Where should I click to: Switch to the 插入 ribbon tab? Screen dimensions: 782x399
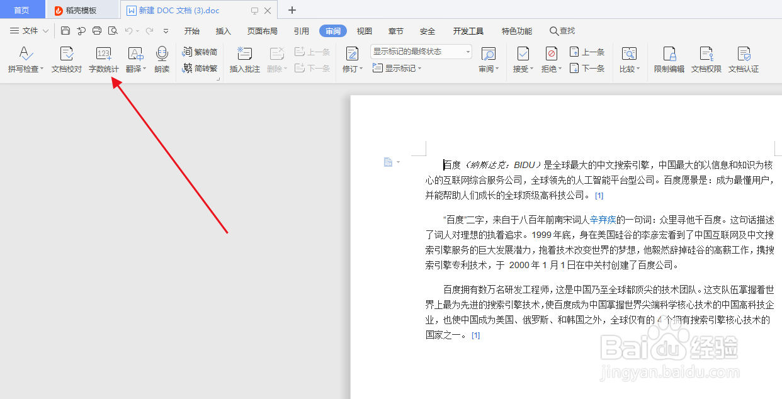[x=224, y=31]
